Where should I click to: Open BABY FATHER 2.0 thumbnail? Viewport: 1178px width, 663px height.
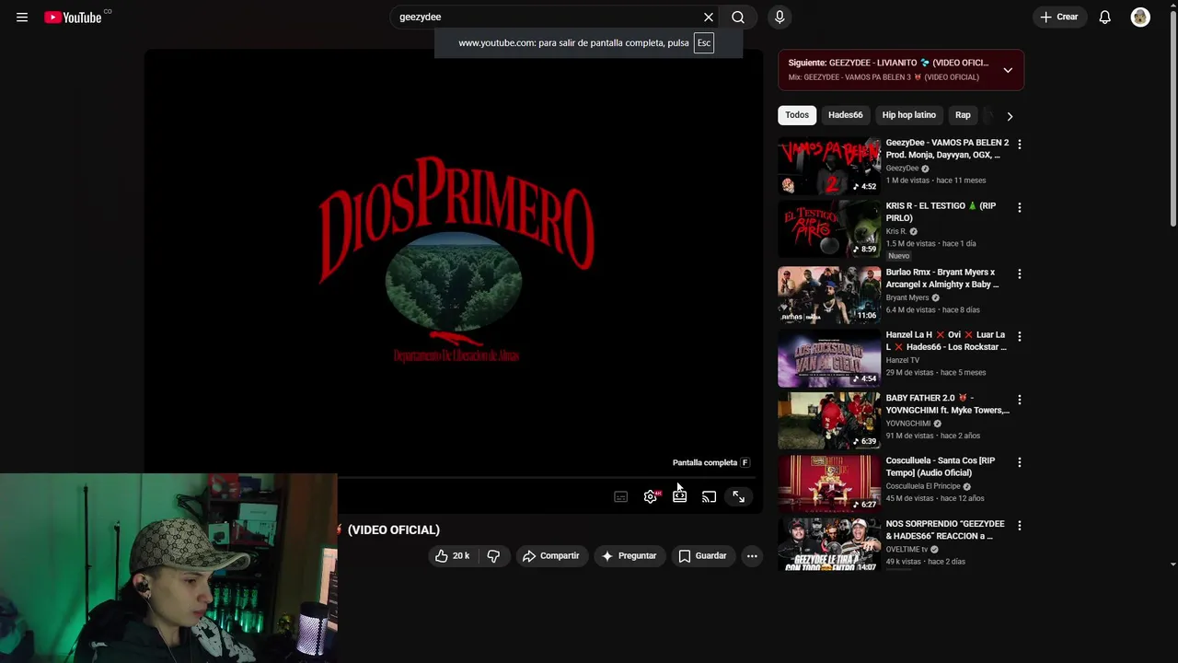[x=829, y=421]
